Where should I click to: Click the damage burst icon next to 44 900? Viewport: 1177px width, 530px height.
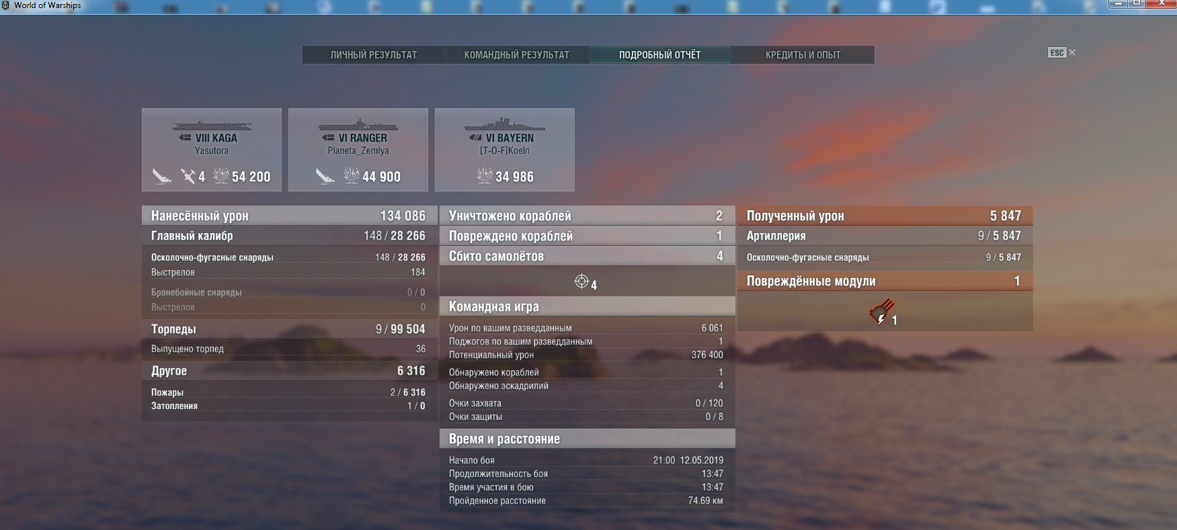352,176
